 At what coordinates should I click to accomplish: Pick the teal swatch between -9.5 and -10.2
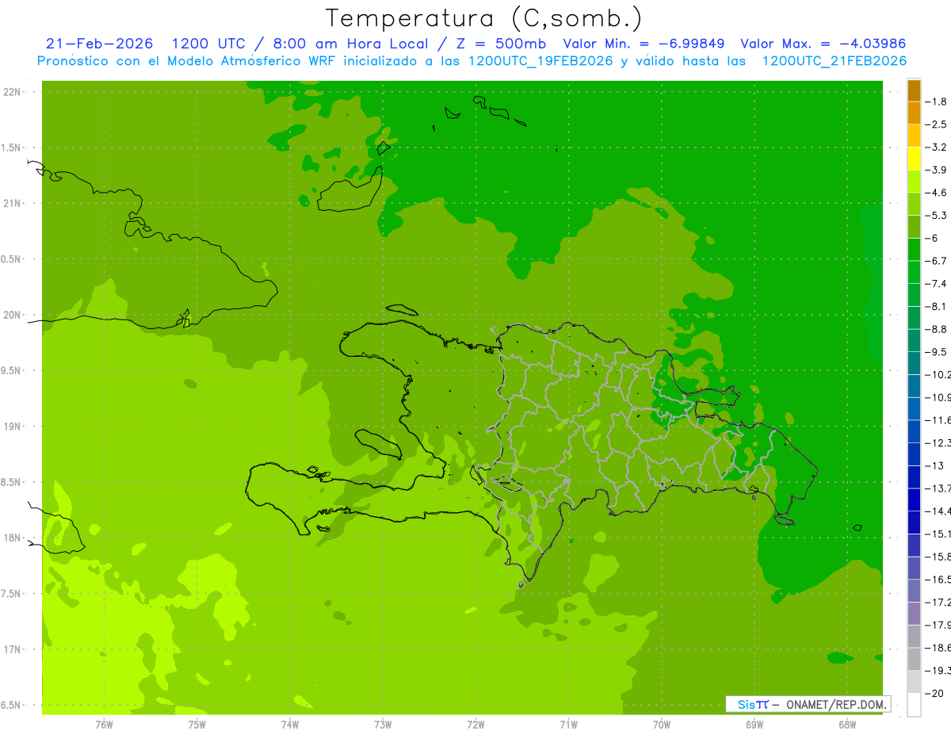tap(915, 363)
